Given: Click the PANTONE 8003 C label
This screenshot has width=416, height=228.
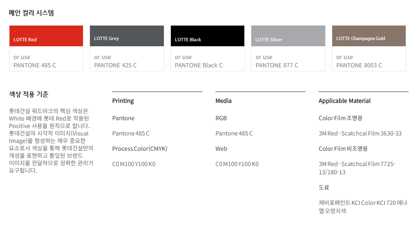Looking at the screenshot, I should click(359, 65).
